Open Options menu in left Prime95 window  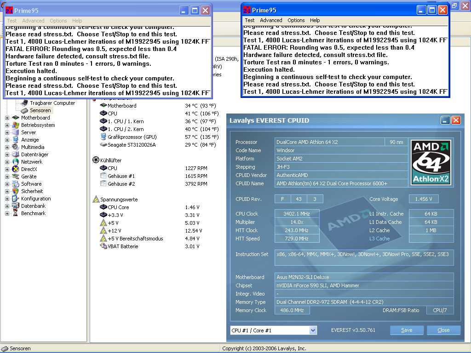58,21
